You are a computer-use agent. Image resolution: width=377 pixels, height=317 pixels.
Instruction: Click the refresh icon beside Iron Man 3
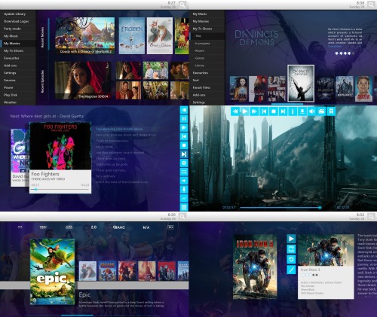pyautogui.click(x=291, y=259)
